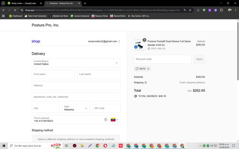The height and width of the screenshot is (149, 239).
Task: Click the Apartment, suite field
Action: [76, 97]
